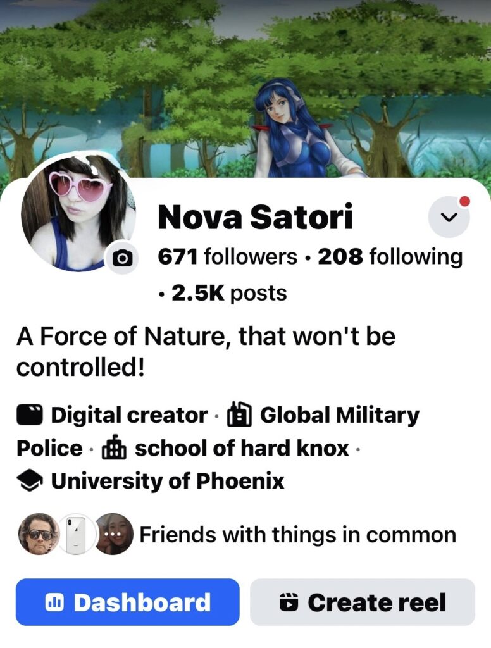Expand the chevron dropdown beside Nova Satori
The width and height of the screenshot is (491, 648).
pos(449,217)
